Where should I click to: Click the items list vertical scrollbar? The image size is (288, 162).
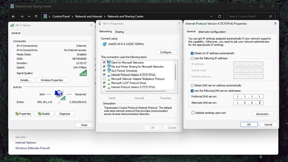click(175, 72)
